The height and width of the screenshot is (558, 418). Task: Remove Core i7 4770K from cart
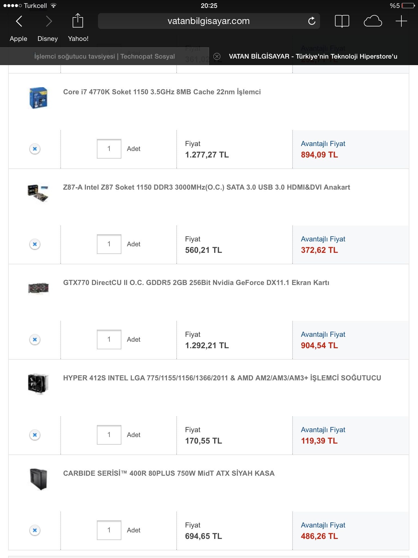[x=35, y=149]
